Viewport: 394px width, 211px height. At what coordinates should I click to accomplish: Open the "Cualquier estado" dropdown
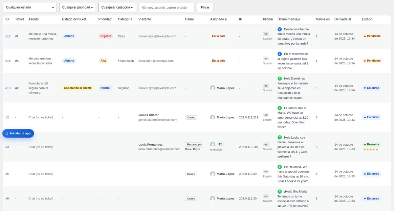30,8
